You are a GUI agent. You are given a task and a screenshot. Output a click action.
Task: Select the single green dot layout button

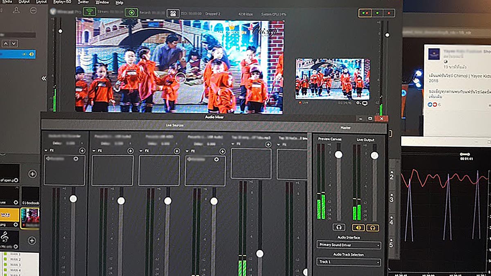[x=377, y=13]
